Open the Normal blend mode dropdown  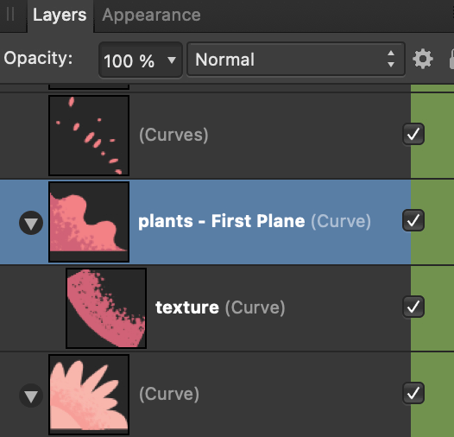pyautogui.click(x=296, y=60)
